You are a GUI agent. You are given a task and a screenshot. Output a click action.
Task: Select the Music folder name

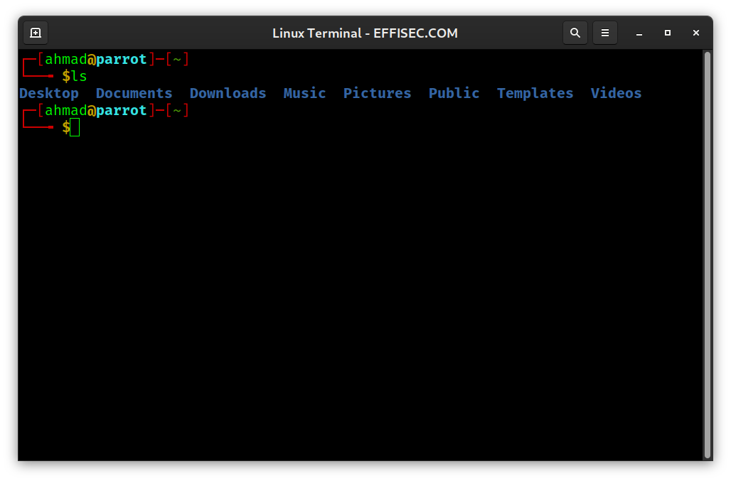[304, 93]
